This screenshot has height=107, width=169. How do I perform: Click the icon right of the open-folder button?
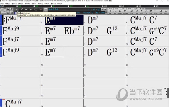pyautogui.click(x=11, y=9)
